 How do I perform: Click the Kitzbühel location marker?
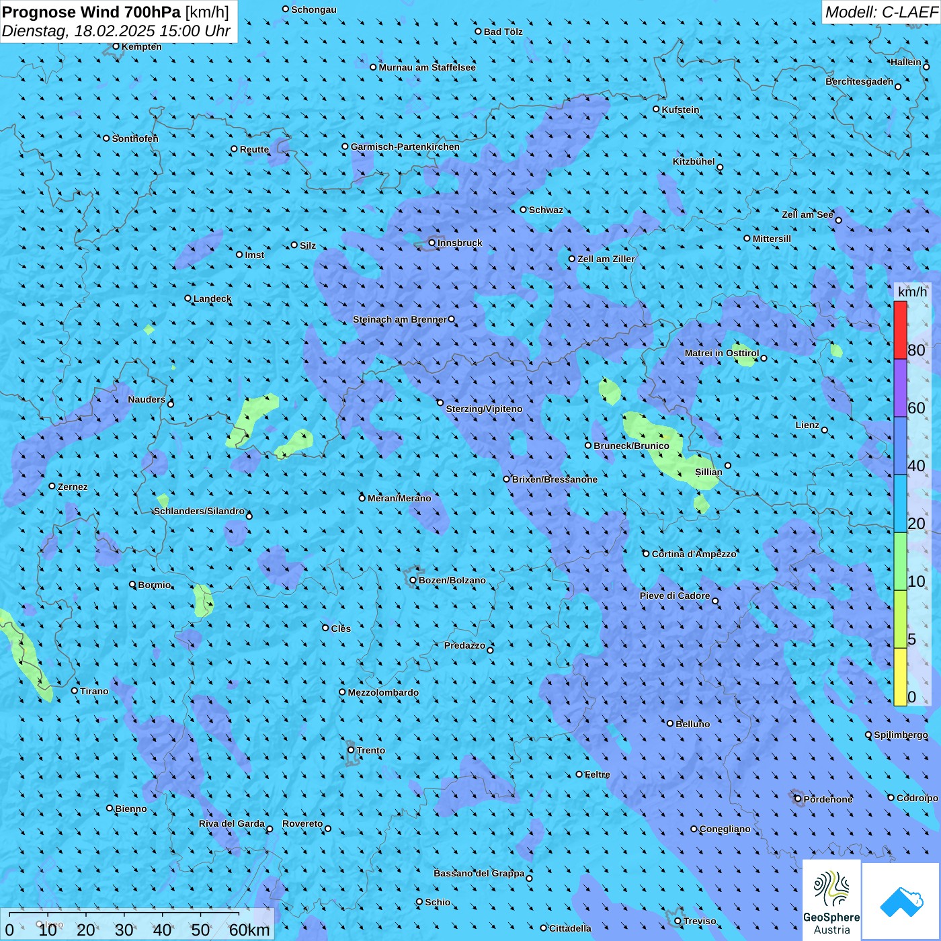(x=720, y=167)
